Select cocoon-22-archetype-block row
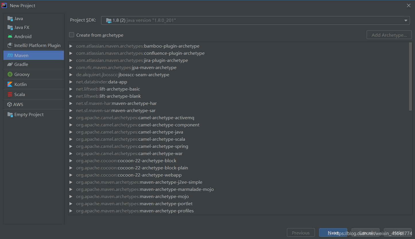 pos(238,161)
